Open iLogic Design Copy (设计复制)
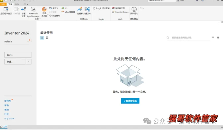Viewport: 223px width, 130px height. [x=101, y=8]
